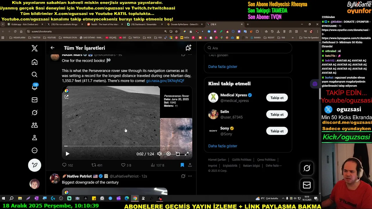
Task: Open Grok icon on Native Patriot post
Action: point(183,176)
